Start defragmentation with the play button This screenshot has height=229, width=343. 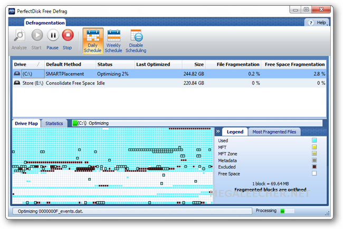(37, 35)
